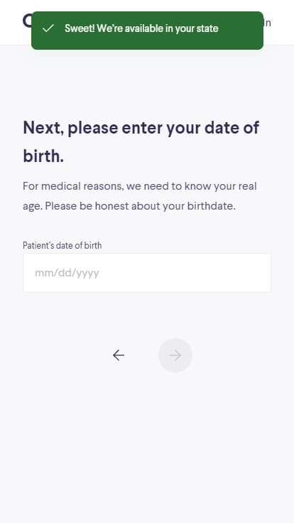Click the 'Sweet! We're available in your state' text
This screenshot has width=294, height=523.
tap(141, 28)
